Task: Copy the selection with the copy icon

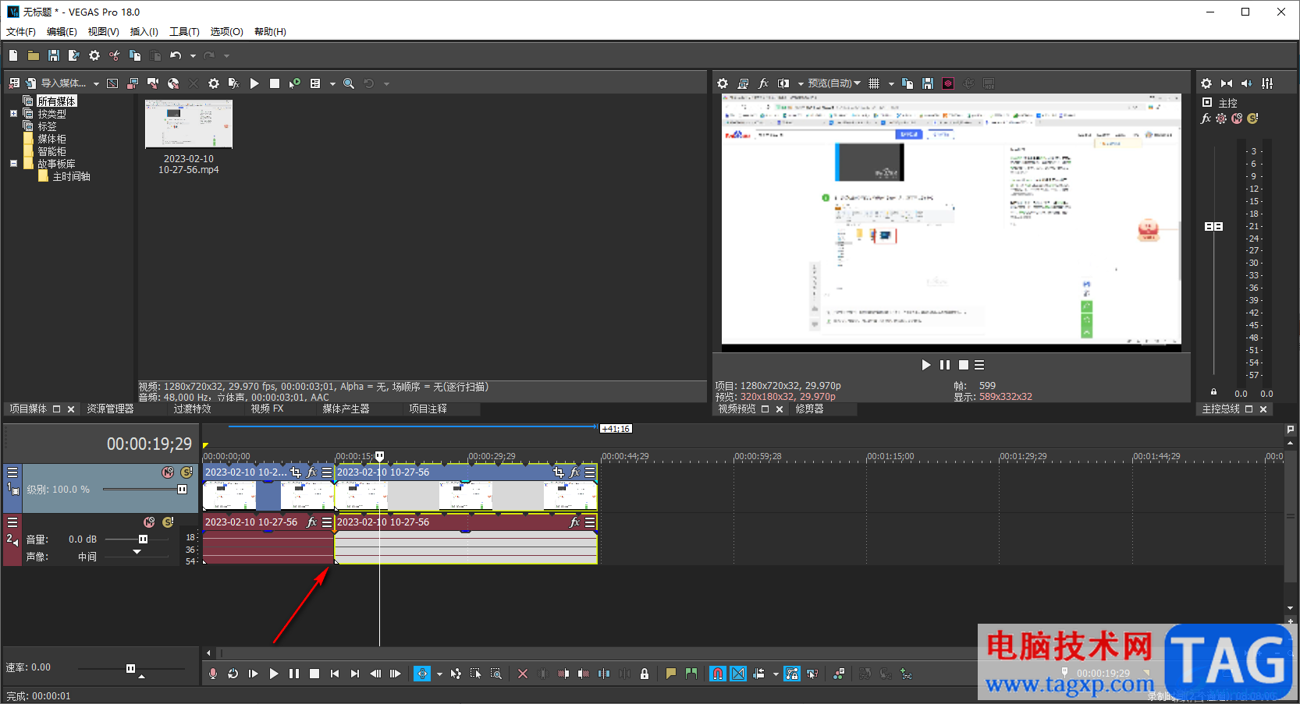Action: tap(135, 55)
